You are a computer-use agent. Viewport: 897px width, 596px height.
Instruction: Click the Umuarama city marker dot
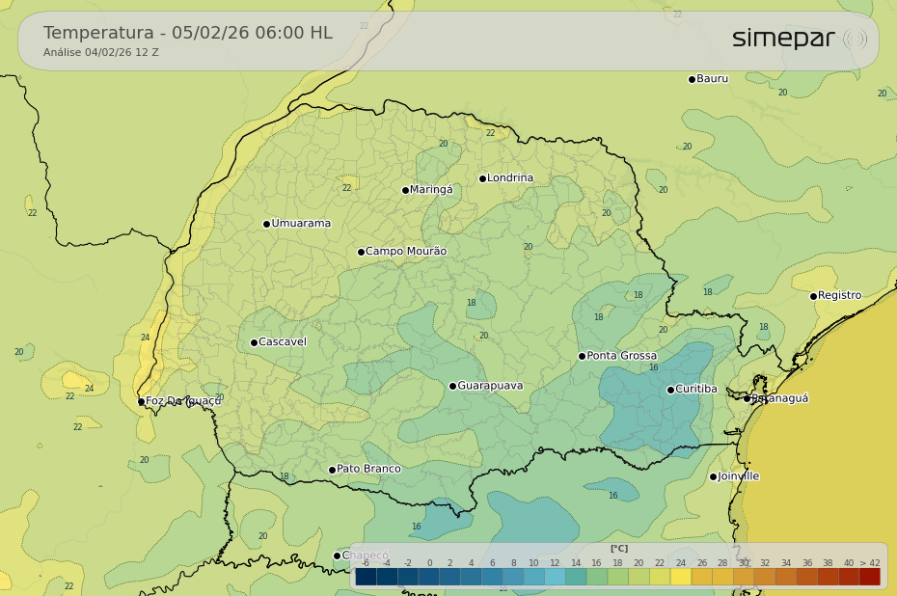[266, 224]
